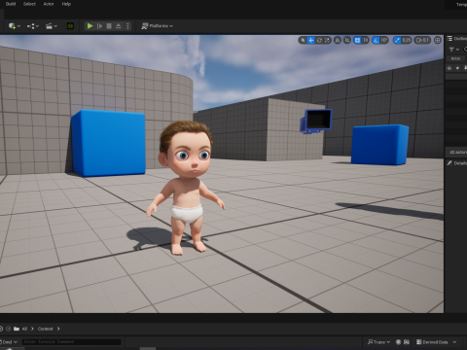
Task: Open the Derived Data menu
Action: tap(432, 342)
